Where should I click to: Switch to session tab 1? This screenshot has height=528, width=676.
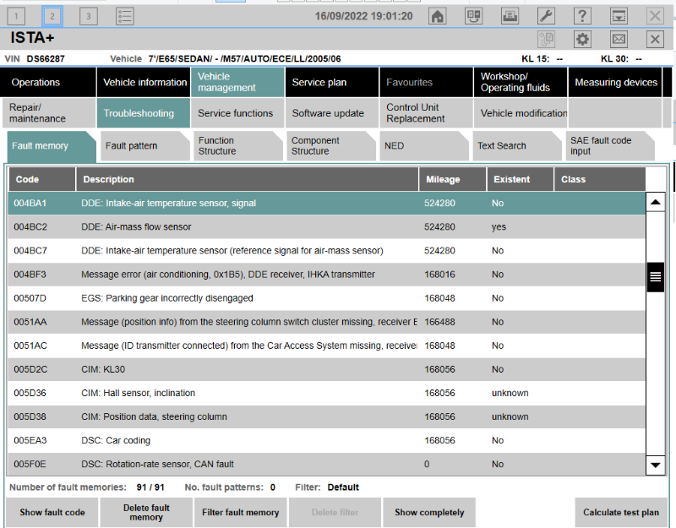coord(16,16)
